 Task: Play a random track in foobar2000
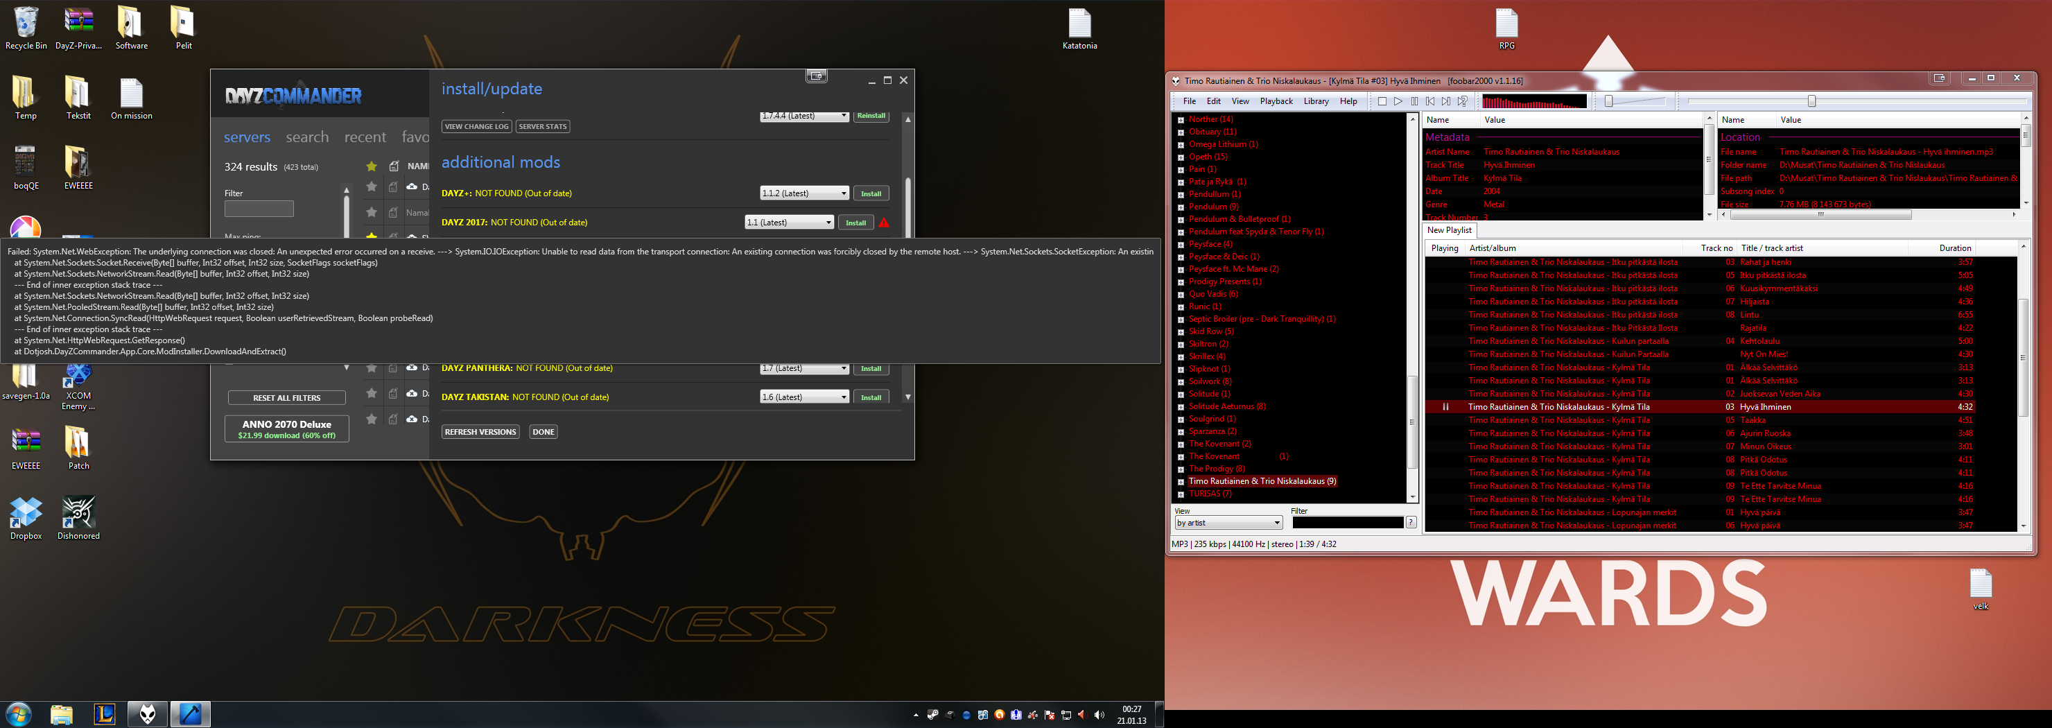(x=1463, y=101)
